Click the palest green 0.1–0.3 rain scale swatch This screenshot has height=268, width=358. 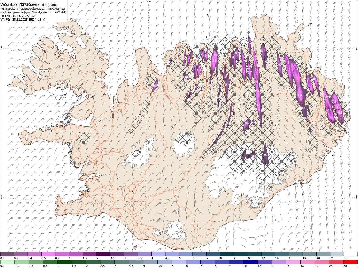coord(7,262)
